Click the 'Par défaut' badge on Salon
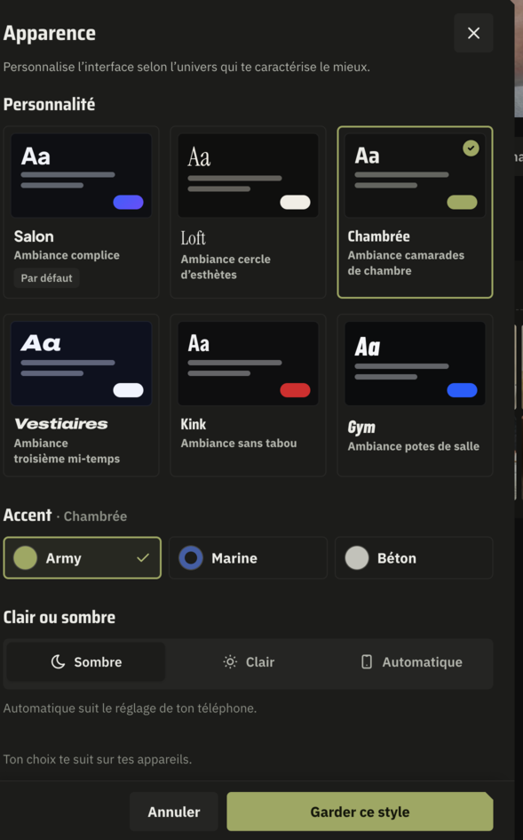Viewport: 523px width, 840px height. (46, 278)
